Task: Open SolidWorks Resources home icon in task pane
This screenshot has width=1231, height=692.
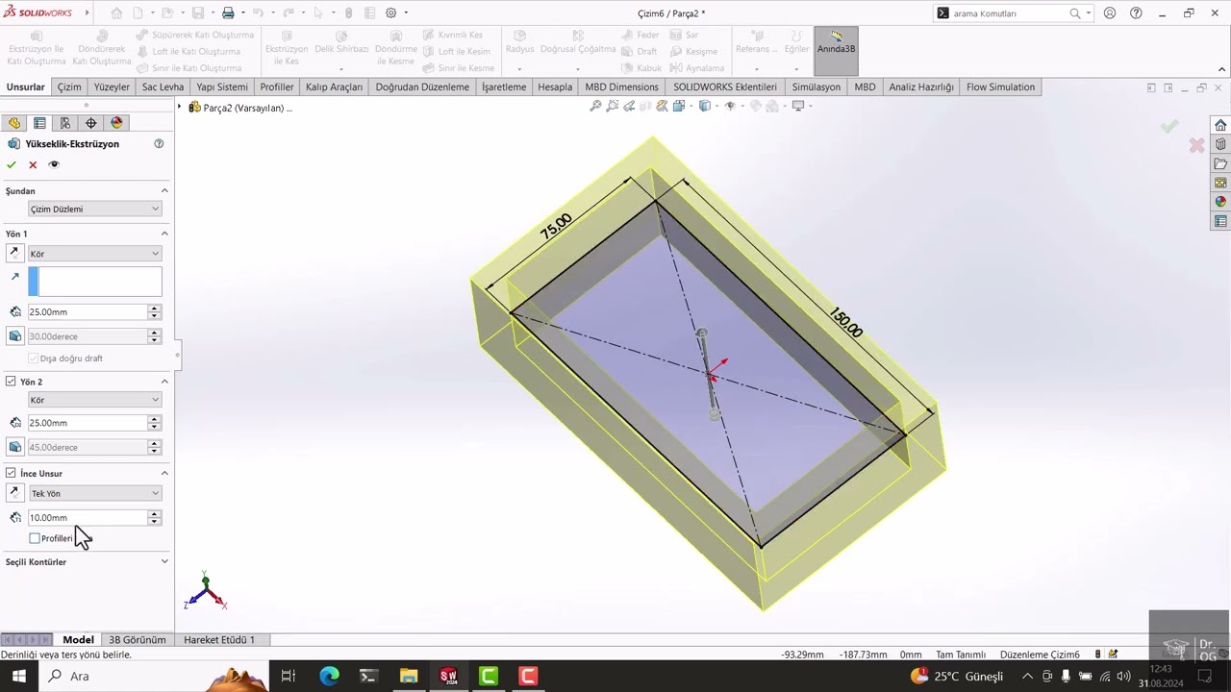Action: coord(1220,125)
